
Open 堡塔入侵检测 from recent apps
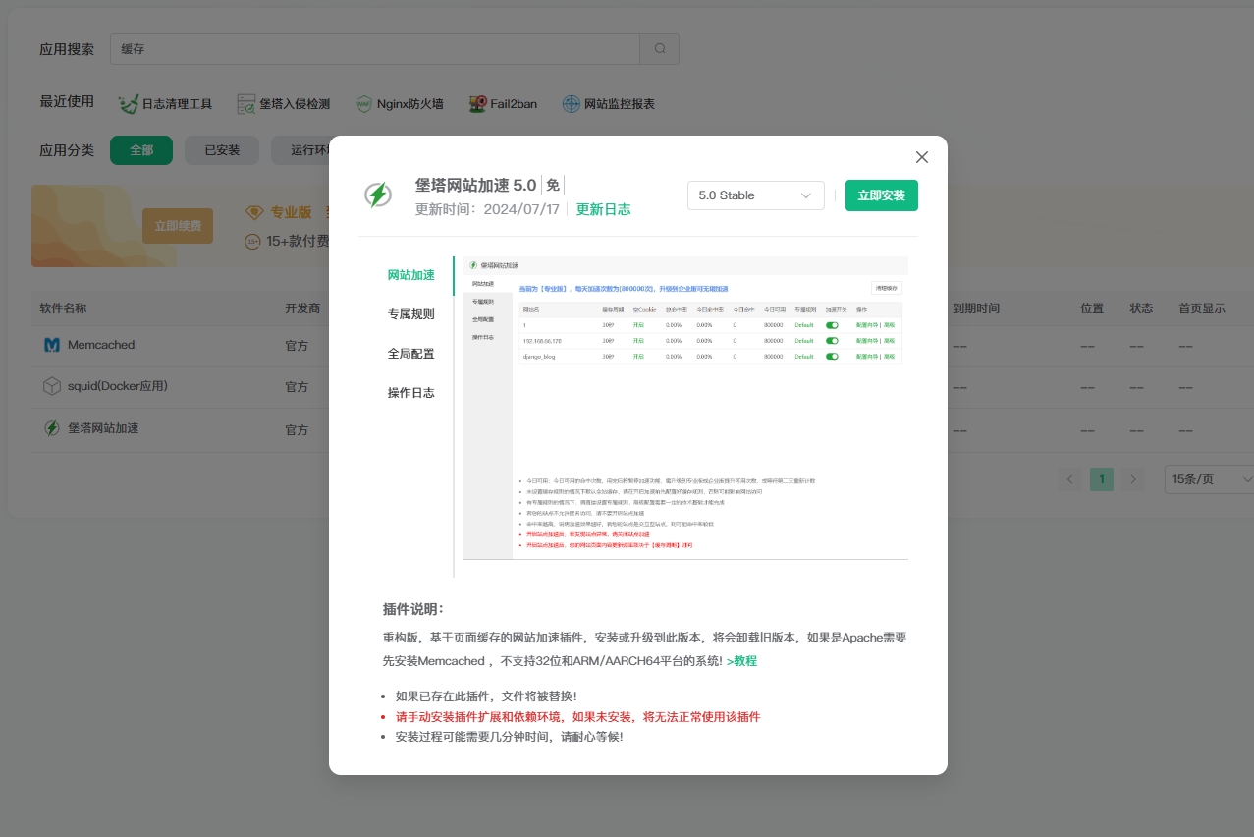(x=283, y=104)
